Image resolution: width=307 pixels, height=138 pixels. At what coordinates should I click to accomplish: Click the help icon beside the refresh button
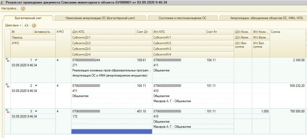click(34, 25)
